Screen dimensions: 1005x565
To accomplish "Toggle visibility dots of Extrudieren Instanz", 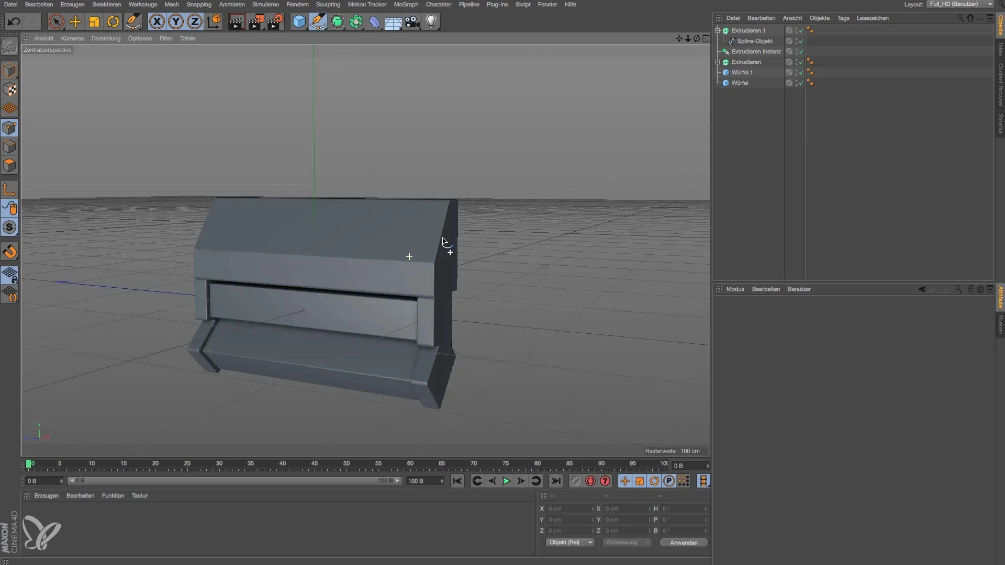I will 796,51.
